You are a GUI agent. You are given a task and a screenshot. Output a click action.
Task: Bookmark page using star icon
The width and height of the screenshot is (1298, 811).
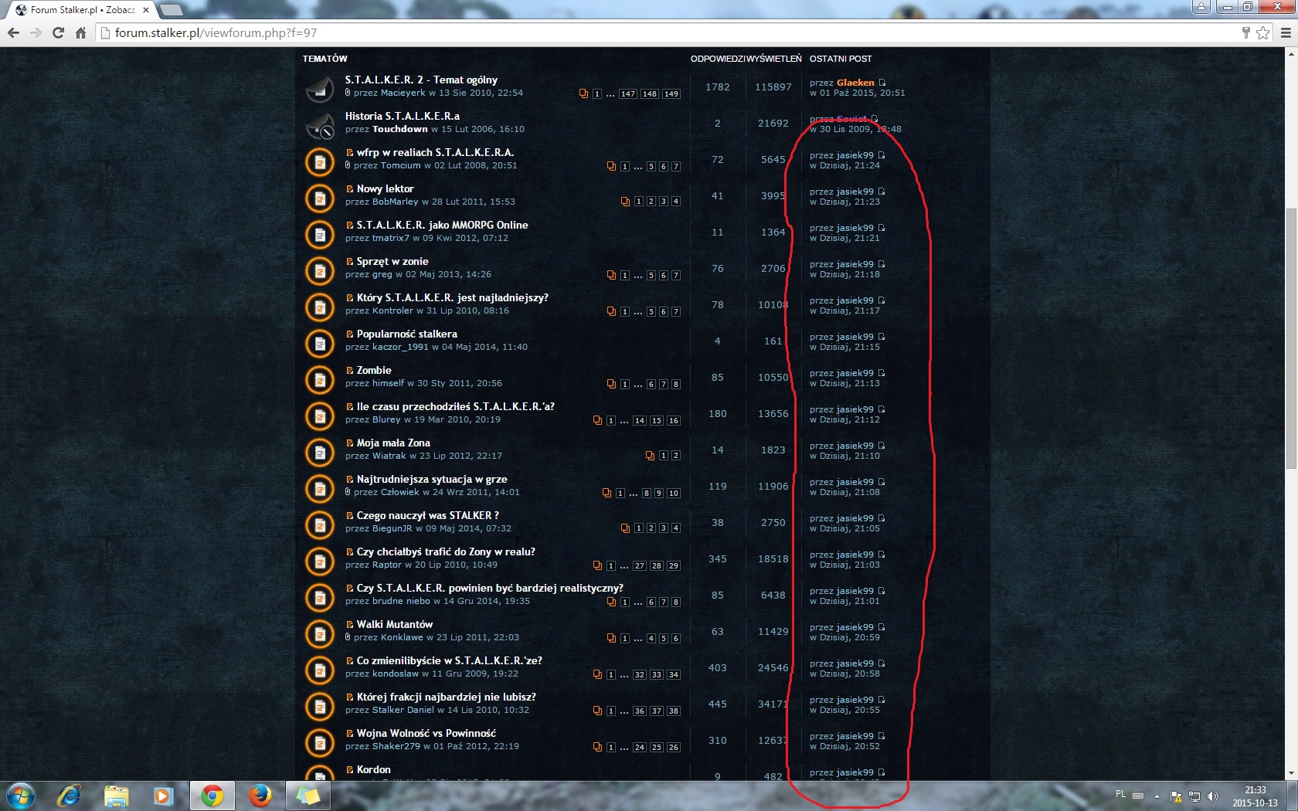point(1262,32)
